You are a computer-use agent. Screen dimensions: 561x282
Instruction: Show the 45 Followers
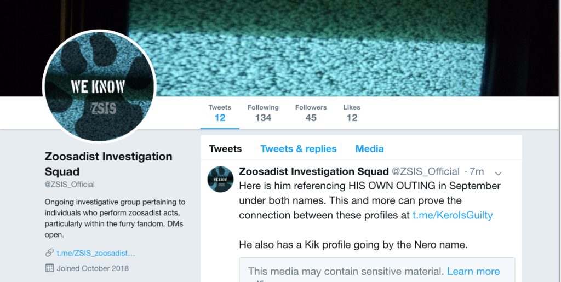click(x=311, y=113)
